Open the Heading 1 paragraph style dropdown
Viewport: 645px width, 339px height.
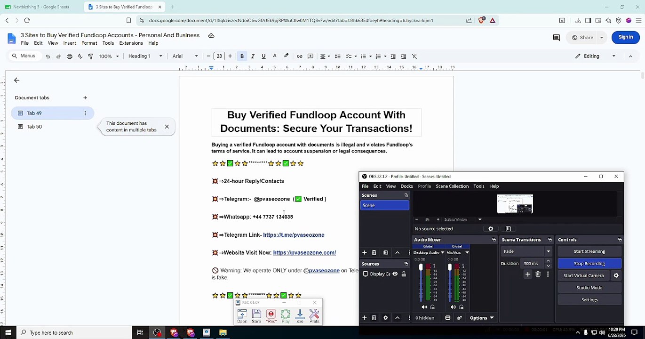(145, 56)
